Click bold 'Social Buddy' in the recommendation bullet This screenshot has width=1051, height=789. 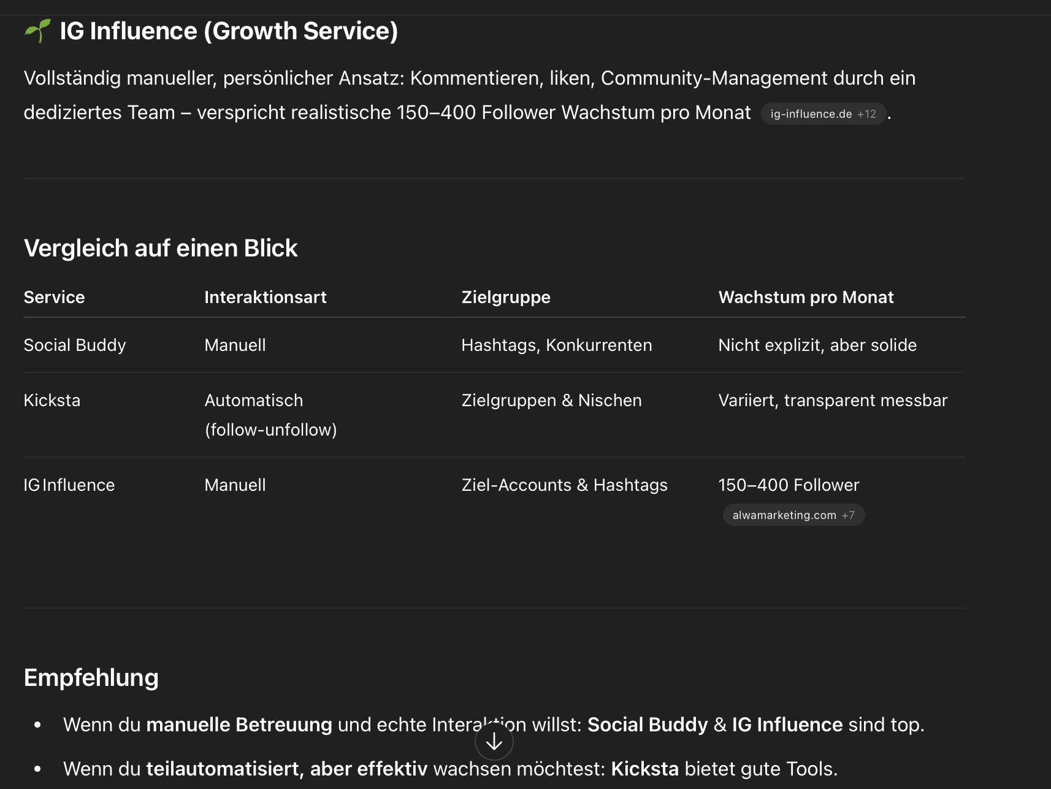tap(648, 725)
